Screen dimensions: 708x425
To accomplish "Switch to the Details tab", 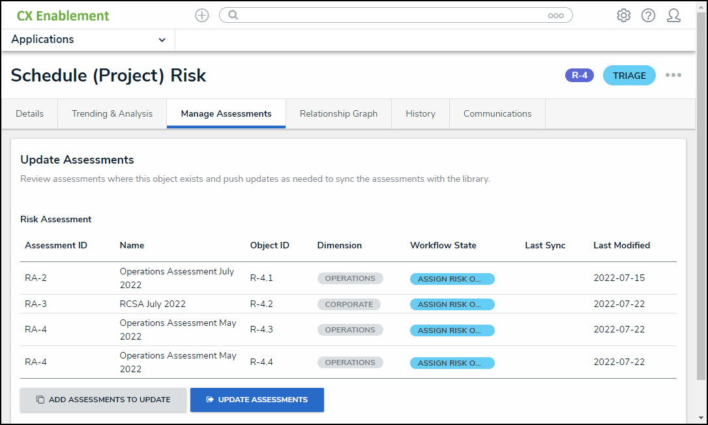I will [29, 113].
